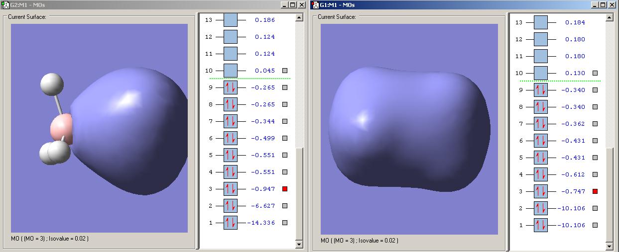Select occupied orbital 5 box in G1:M1
The height and width of the screenshot is (252, 619).
541,158
